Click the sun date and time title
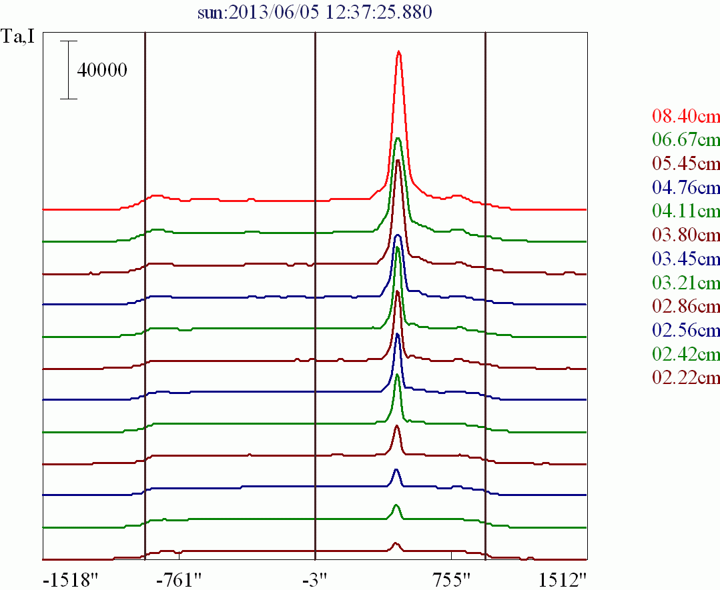This screenshot has height=590, width=720. click(315, 13)
